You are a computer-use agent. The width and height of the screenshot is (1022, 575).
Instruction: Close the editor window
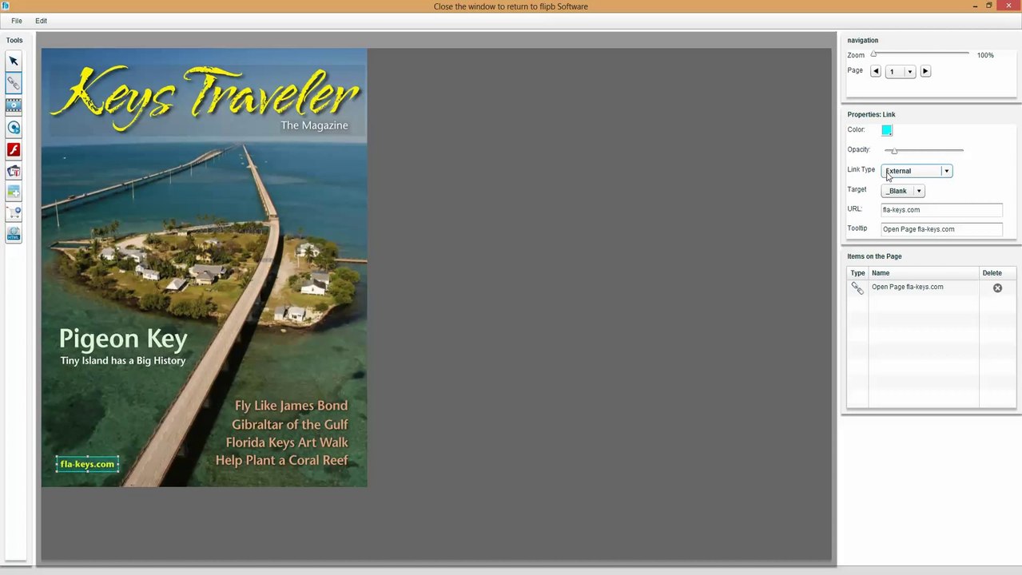click(1008, 6)
